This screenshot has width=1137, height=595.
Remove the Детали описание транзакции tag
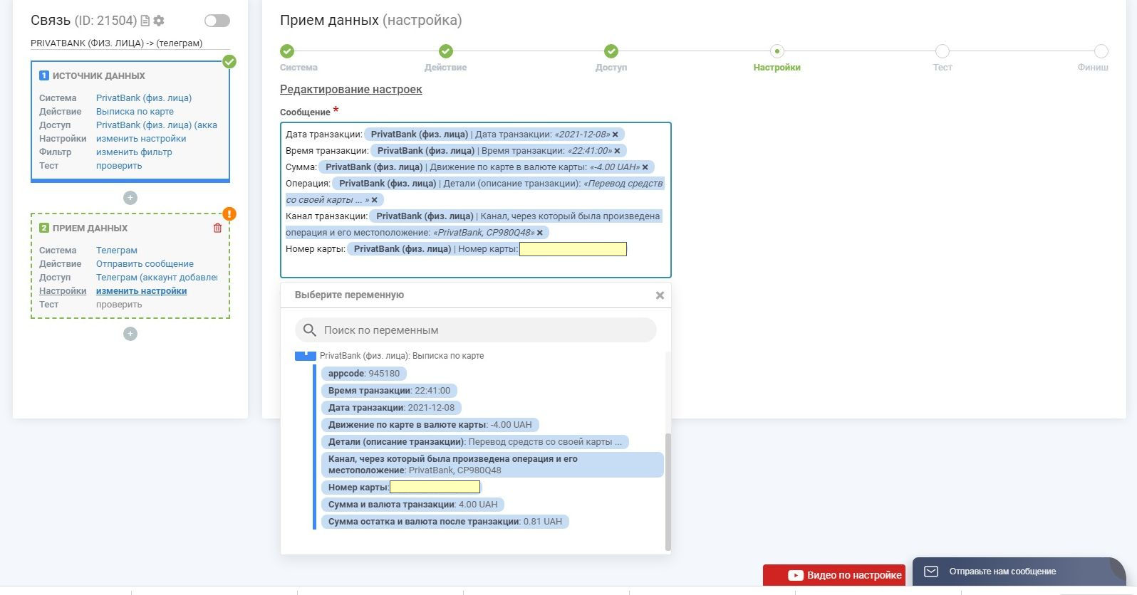[x=375, y=200]
